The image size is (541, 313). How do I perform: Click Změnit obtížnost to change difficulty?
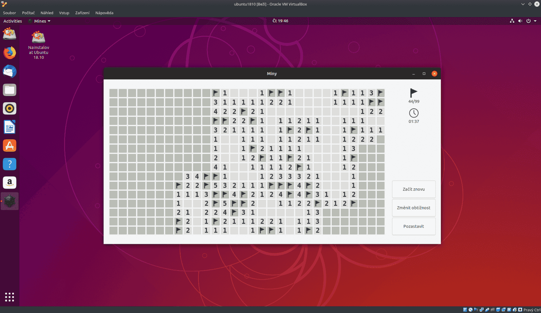[414, 208]
